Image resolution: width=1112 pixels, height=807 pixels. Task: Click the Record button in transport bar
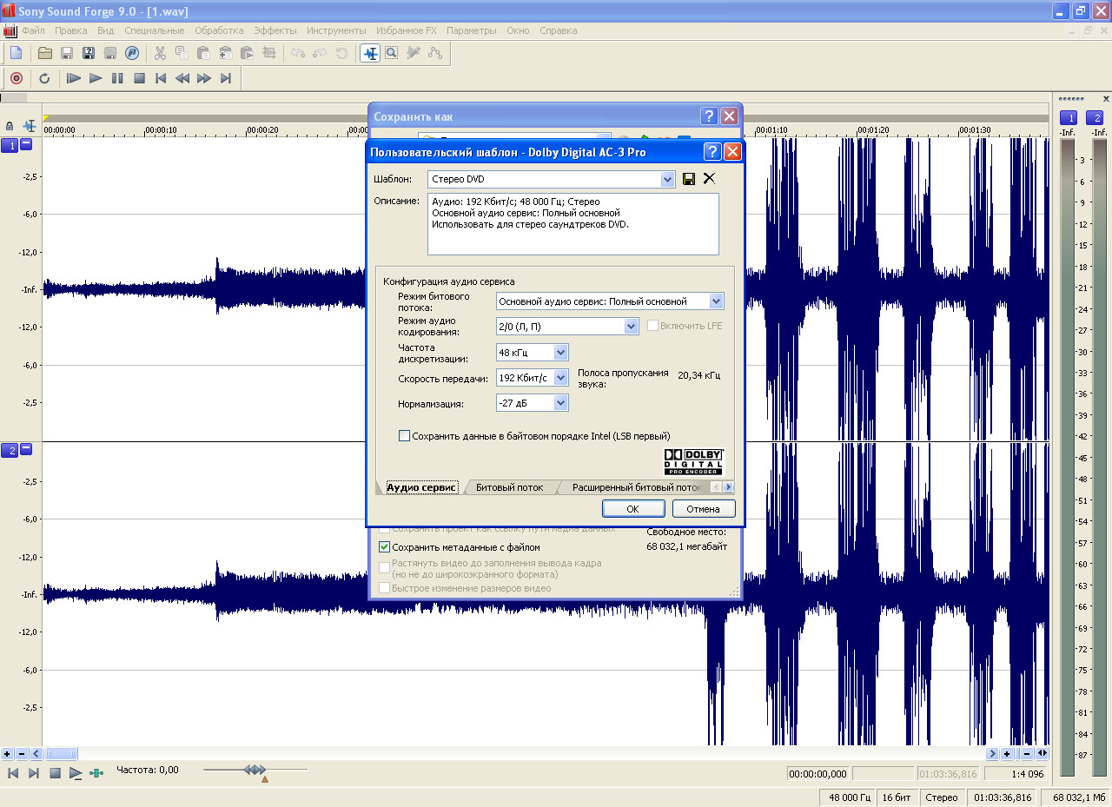[16, 78]
